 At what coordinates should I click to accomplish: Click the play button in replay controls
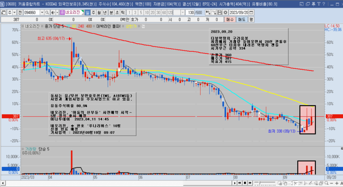coord(235,183)
